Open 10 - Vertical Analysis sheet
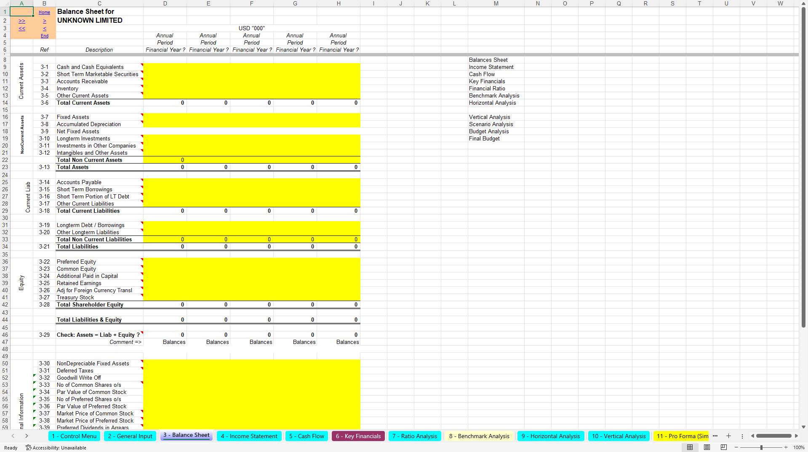 [619, 436]
